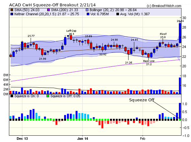Click the 8M volume axis label
The image size is (191, 142).
click(6, 75)
